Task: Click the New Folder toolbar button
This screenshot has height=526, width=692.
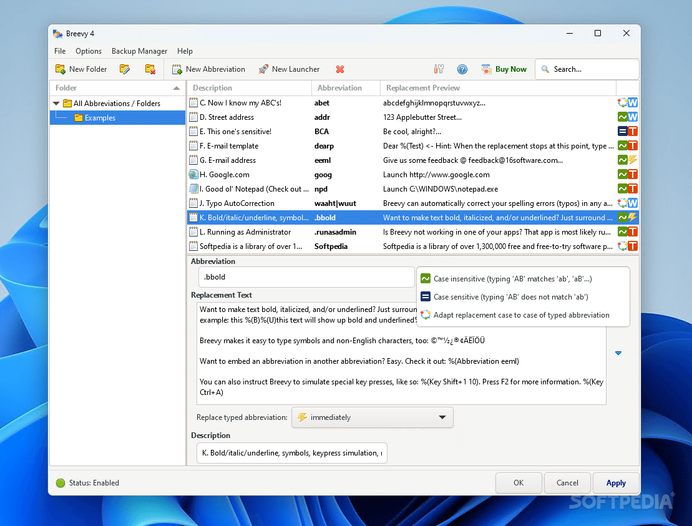Action: pyautogui.click(x=80, y=69)
